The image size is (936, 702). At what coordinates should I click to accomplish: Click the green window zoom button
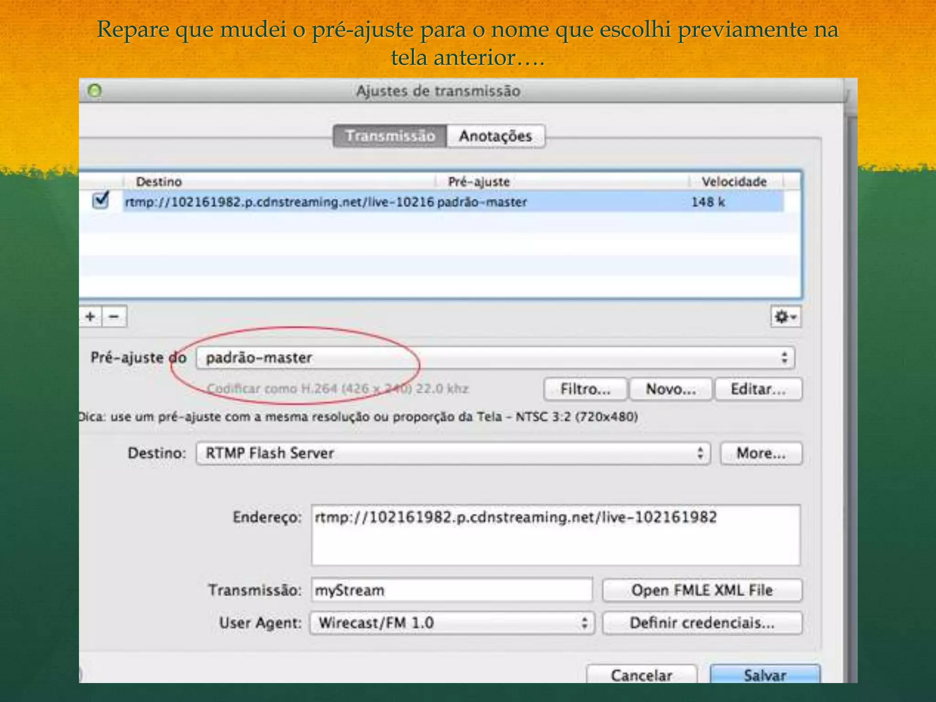coord(95,90)
